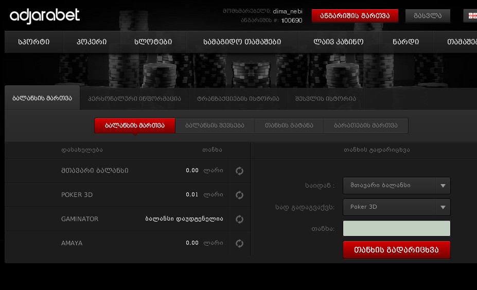Image resolution: width=477 pixels, height=290 pixels.
Task: Focus the თანხა amount input field
Action: pyautogui.click(x=396, y=228)
